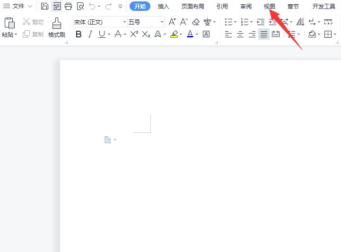Open the 章节 tab
The height and width of the screenshot is (252, 341).
[293, 6]
